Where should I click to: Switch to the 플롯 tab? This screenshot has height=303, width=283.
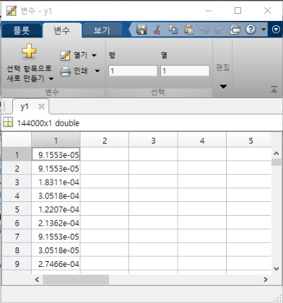pyautogui.click(x=22, y=31)
